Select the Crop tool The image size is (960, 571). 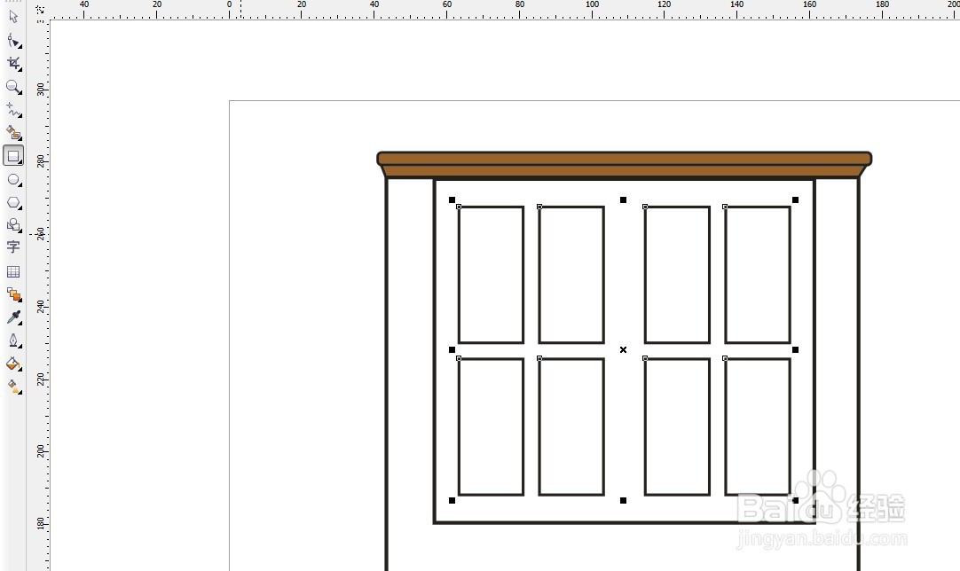click(x=13, y=64)
